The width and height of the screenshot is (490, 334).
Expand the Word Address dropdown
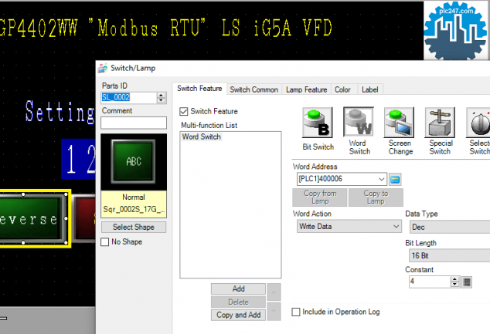[381, 179]
